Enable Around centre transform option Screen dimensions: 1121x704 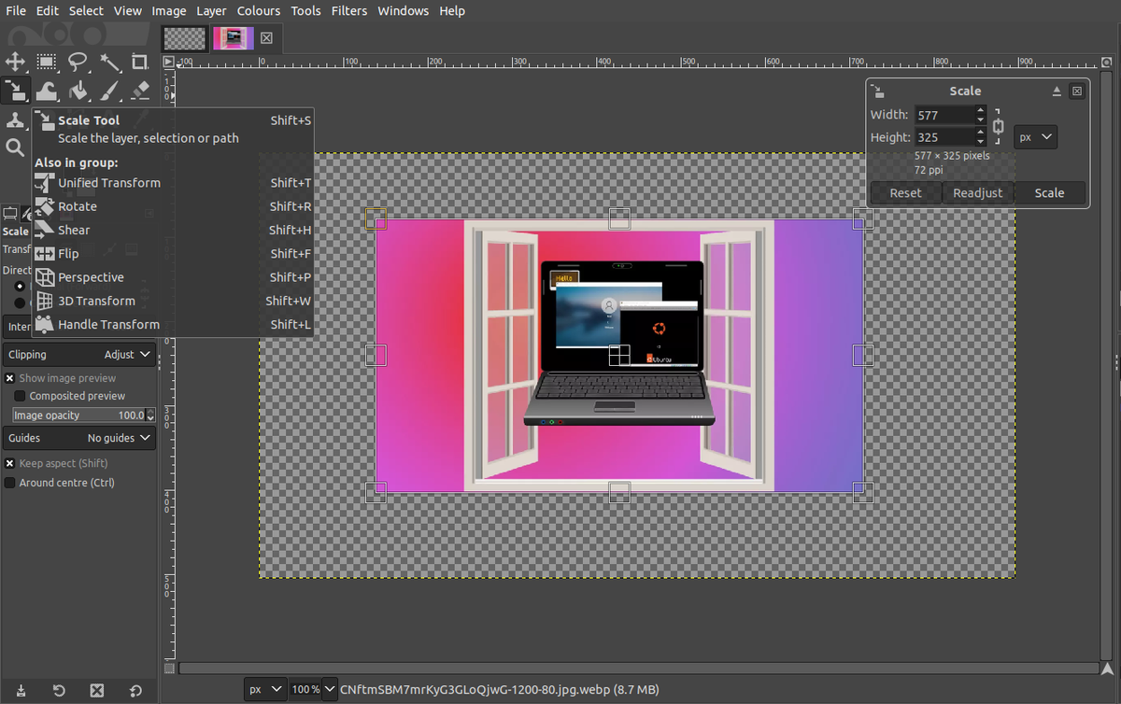[9, 483]
